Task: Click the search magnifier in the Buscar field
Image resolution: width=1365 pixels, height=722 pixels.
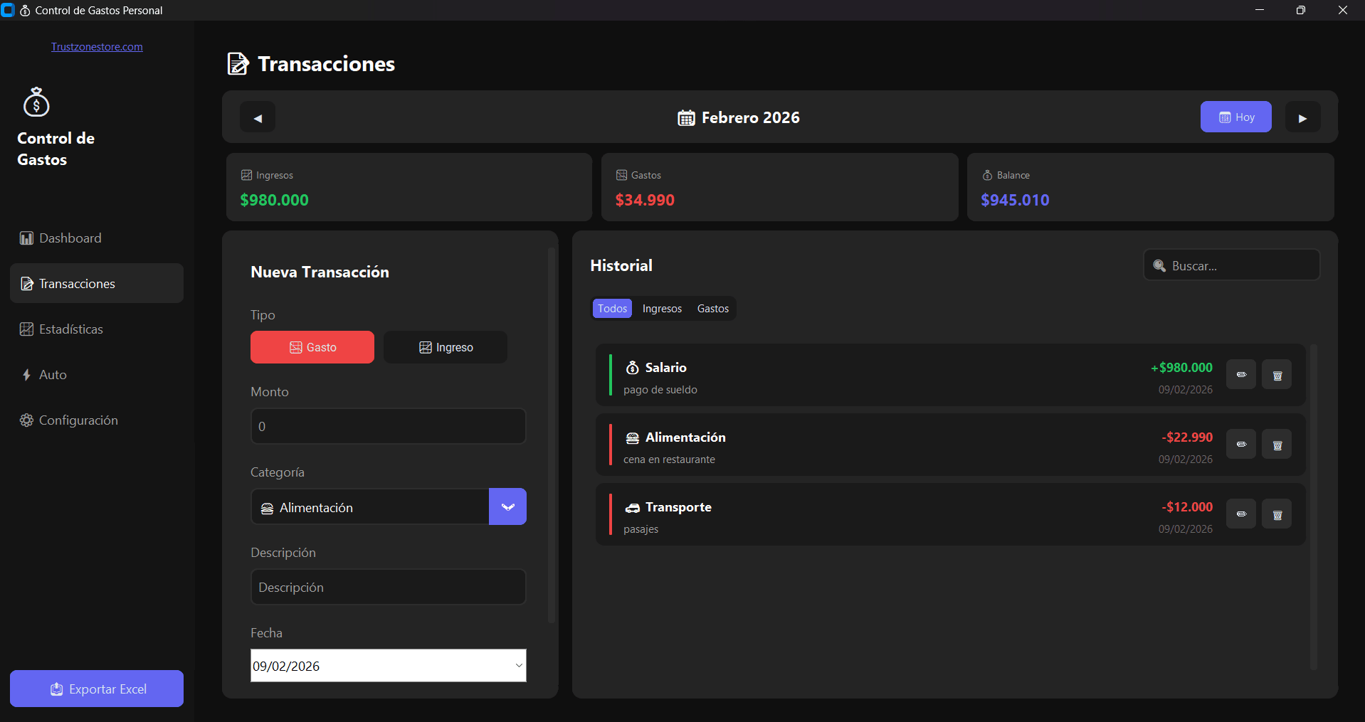Action: point(1160,265)
